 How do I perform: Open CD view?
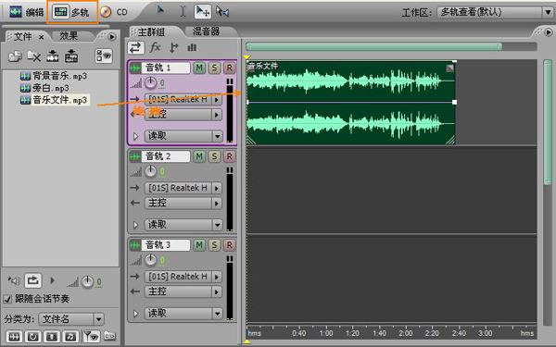tap(113, 12)
